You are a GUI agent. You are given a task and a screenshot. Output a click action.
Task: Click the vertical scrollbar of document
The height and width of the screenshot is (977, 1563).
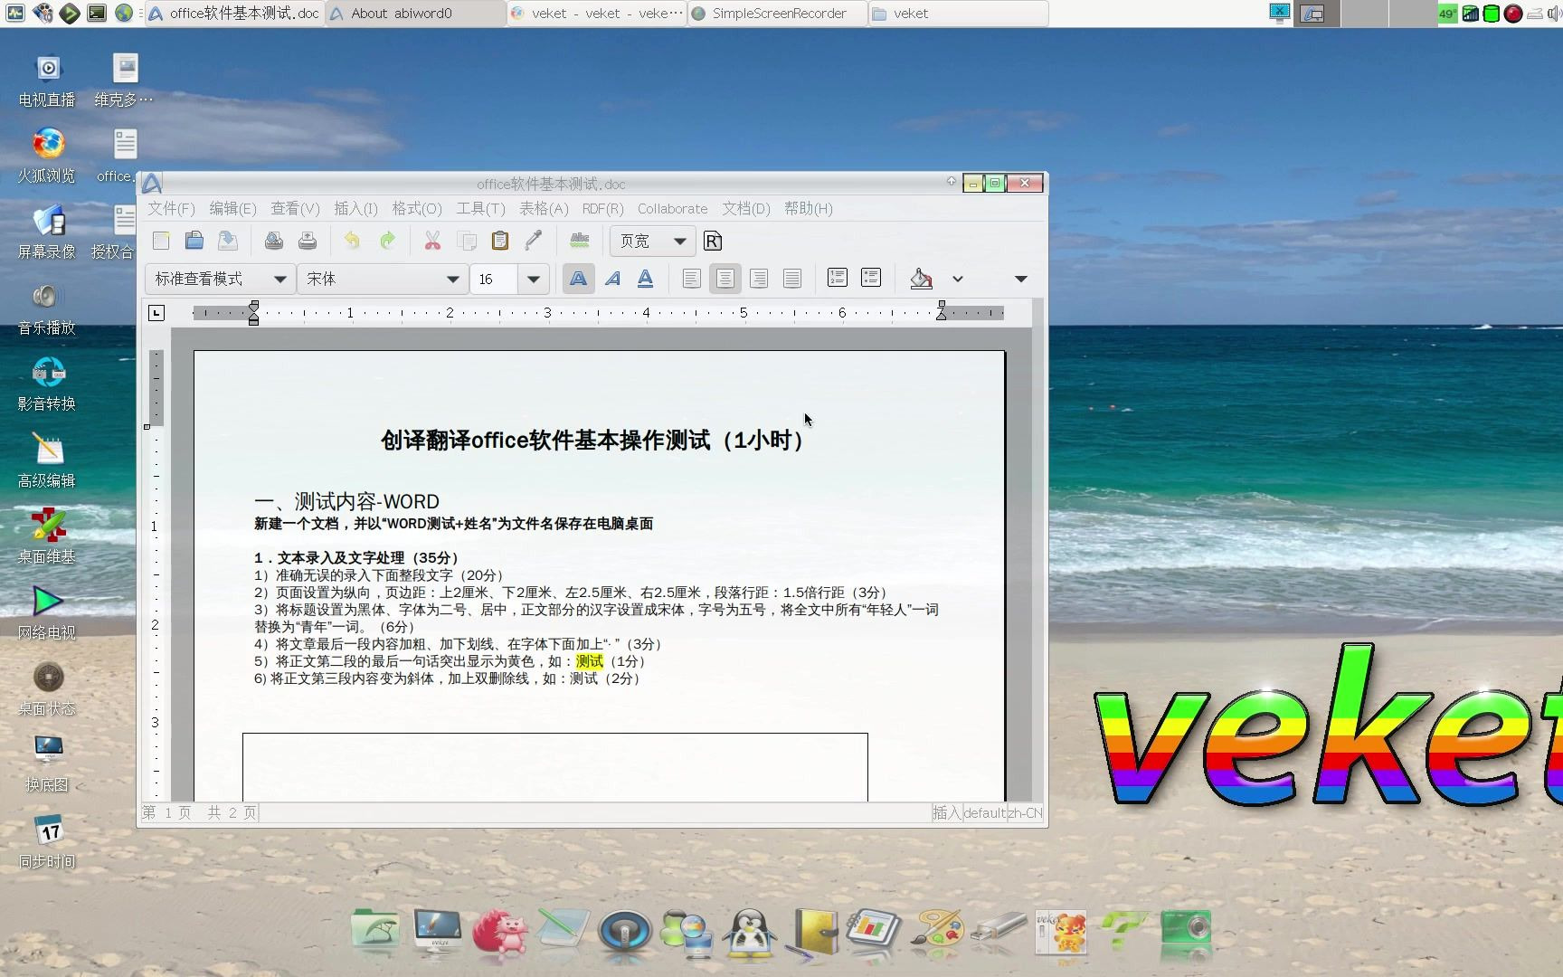click(x=1037, y=550)
